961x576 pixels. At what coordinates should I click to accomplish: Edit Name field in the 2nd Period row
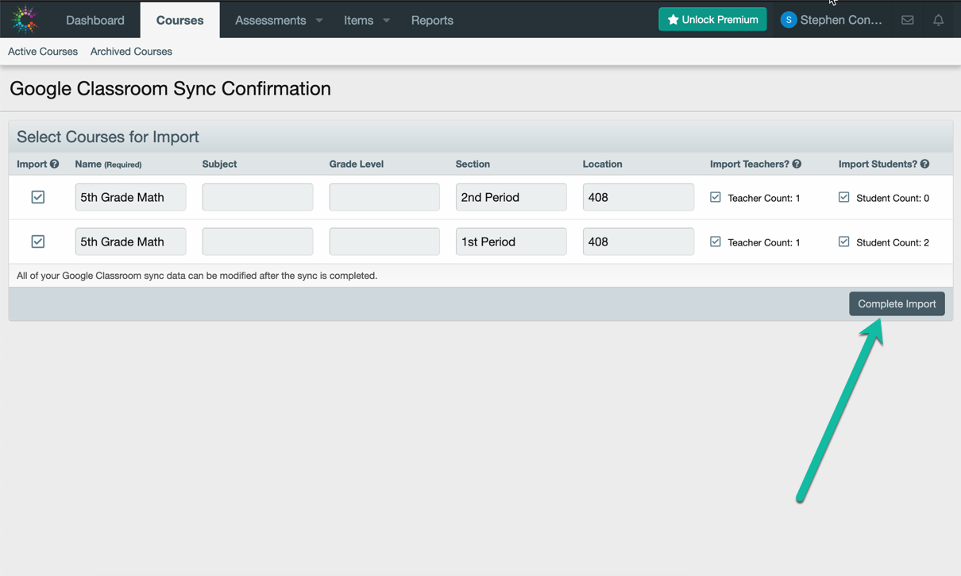pos(130,197)
